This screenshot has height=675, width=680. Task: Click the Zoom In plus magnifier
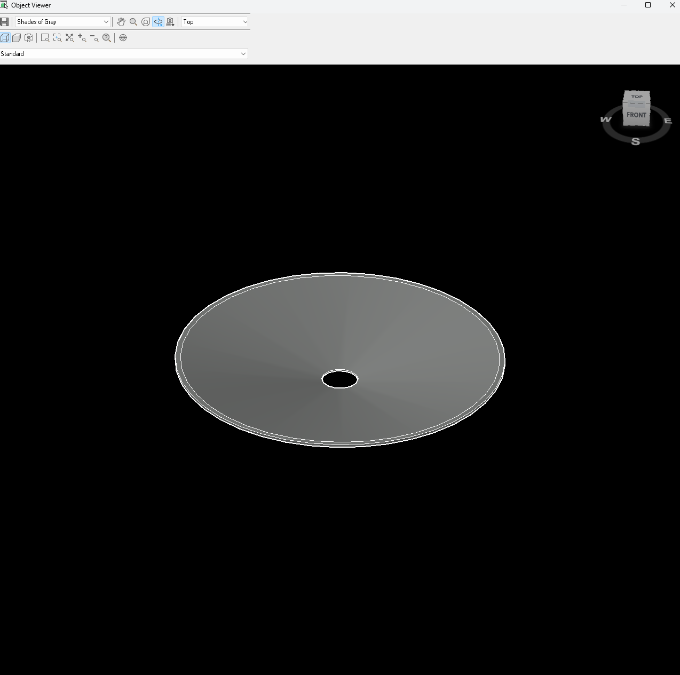point(82,38)
